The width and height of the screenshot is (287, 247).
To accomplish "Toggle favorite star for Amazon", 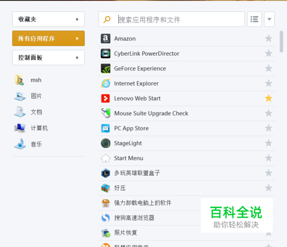I will click(x=269, y=38).
